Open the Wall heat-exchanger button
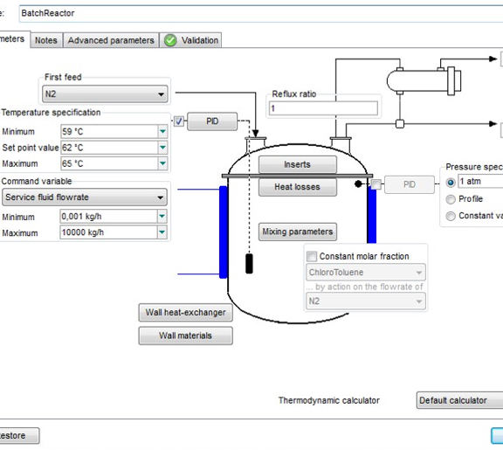 (x=185, y=313)
